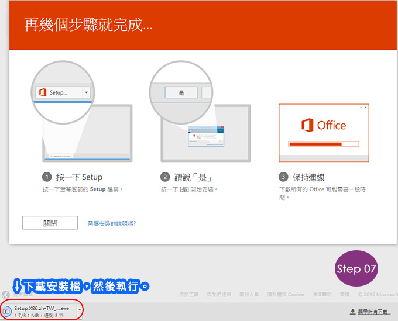Screen dimensions: 398x321
Task: Click the step 1 number circle
Action: (47, 177)
